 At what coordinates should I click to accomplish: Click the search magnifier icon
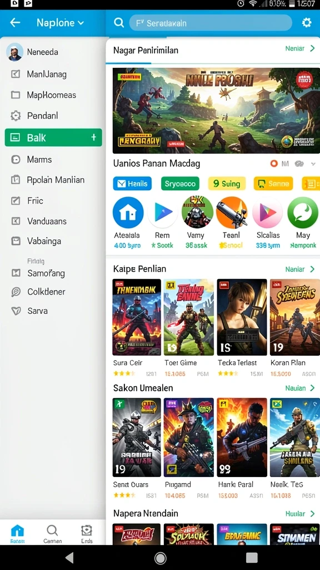(119, 23)
